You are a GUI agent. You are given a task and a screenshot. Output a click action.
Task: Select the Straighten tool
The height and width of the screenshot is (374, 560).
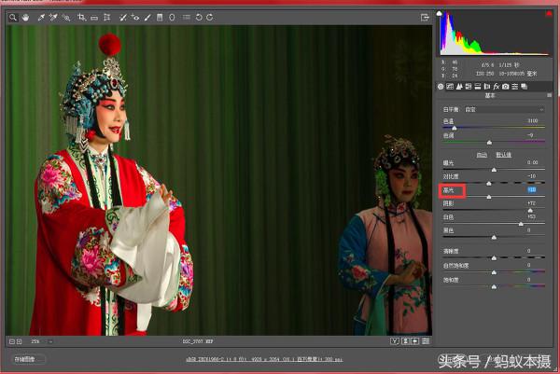click(94, 17)
